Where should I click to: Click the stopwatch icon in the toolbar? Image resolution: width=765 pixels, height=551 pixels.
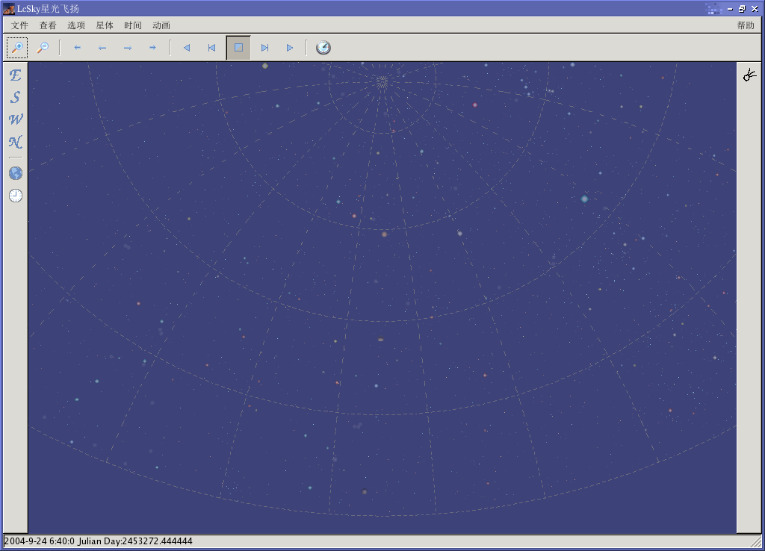pyautogui.click(x=323, y=47)
